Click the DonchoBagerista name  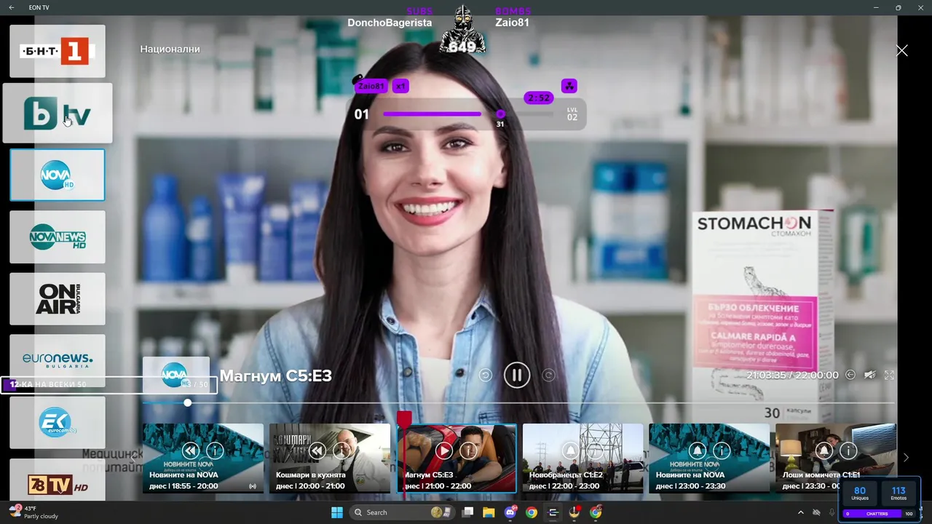(x=390, y=23)
